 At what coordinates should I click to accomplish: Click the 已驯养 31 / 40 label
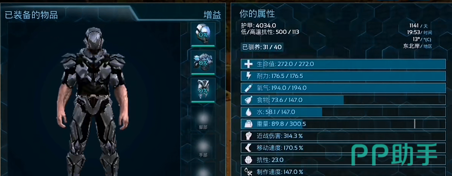(x=262, y=47)
